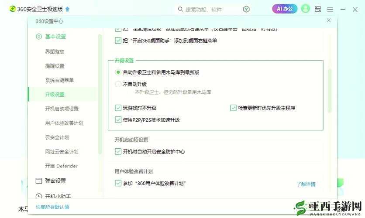The height and width of the screenshot is (218, 365).
Task: Select 基本设置 category with gear icon
Action: (x=51, y=37)
